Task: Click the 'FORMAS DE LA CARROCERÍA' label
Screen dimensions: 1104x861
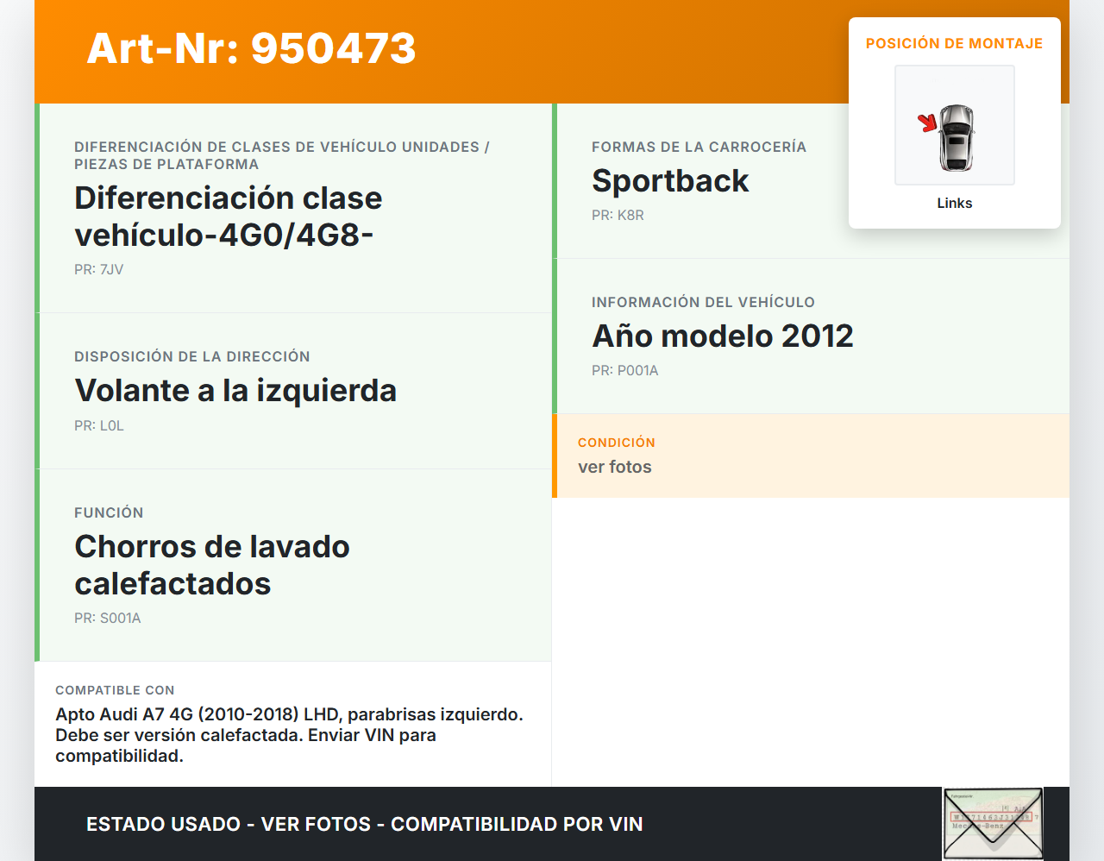Action: coord(699,147)
